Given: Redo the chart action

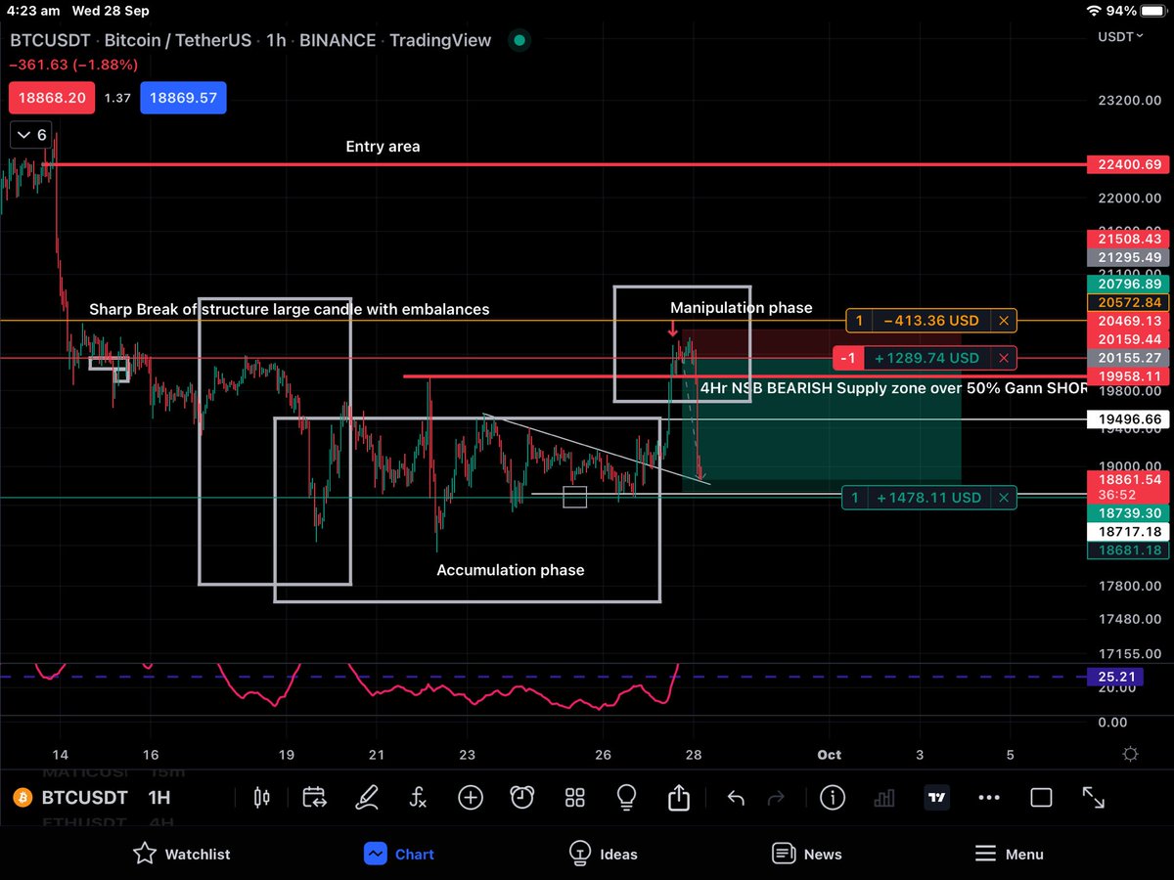Looking at the screenshot, I should click(776, 798).
